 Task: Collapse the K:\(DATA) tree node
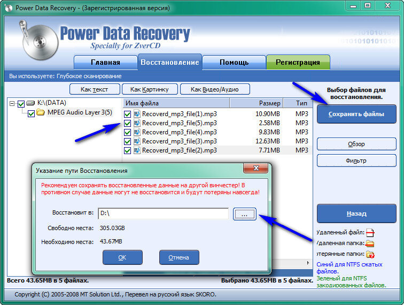[x=12, y=103]
